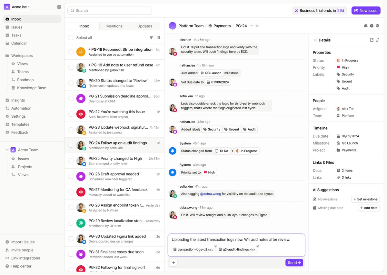Switch to the Updates tab
The image size is (387, 275).
point(144,26)
